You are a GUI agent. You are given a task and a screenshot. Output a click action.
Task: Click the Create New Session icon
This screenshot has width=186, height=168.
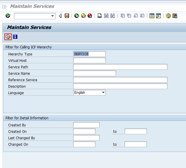click(152, 16)
